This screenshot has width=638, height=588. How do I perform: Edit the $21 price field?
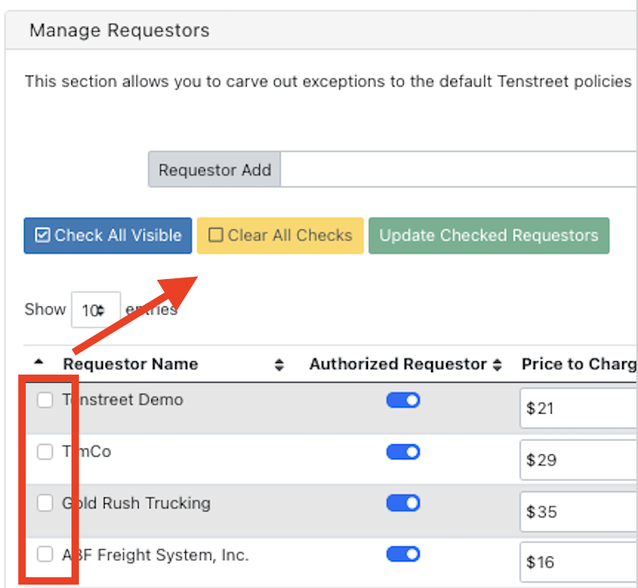pos(578,409)
